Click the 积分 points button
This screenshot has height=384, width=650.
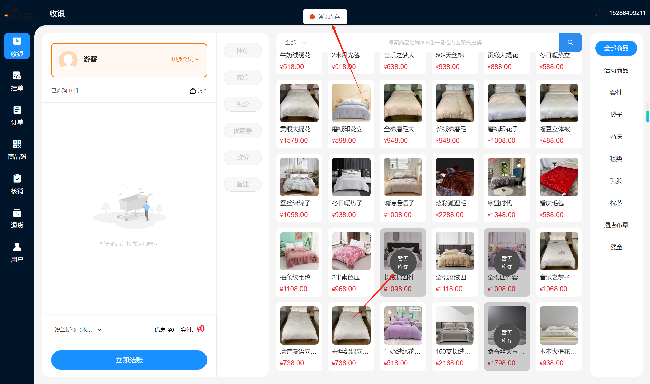pos(243,104)
